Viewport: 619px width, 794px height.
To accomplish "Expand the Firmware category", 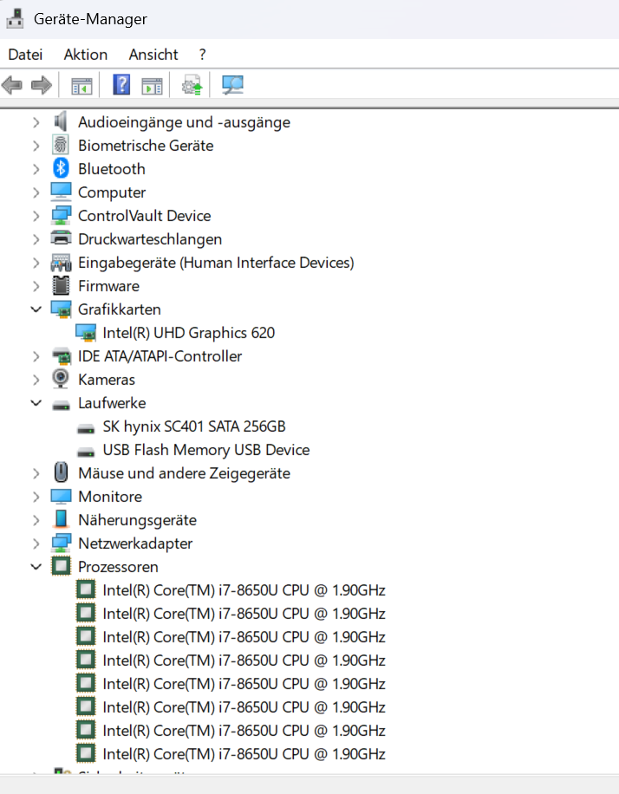I will 36,286.
